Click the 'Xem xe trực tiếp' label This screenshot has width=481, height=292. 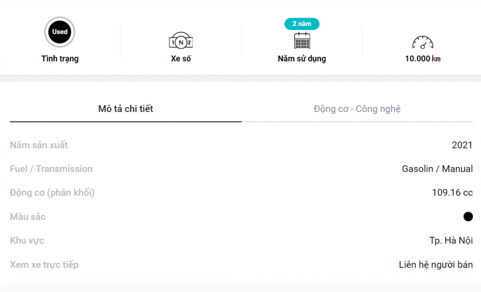[44, 265]
